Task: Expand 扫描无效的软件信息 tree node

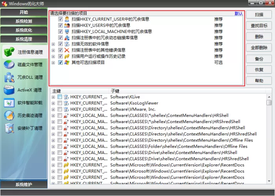Action: (53, 44)
